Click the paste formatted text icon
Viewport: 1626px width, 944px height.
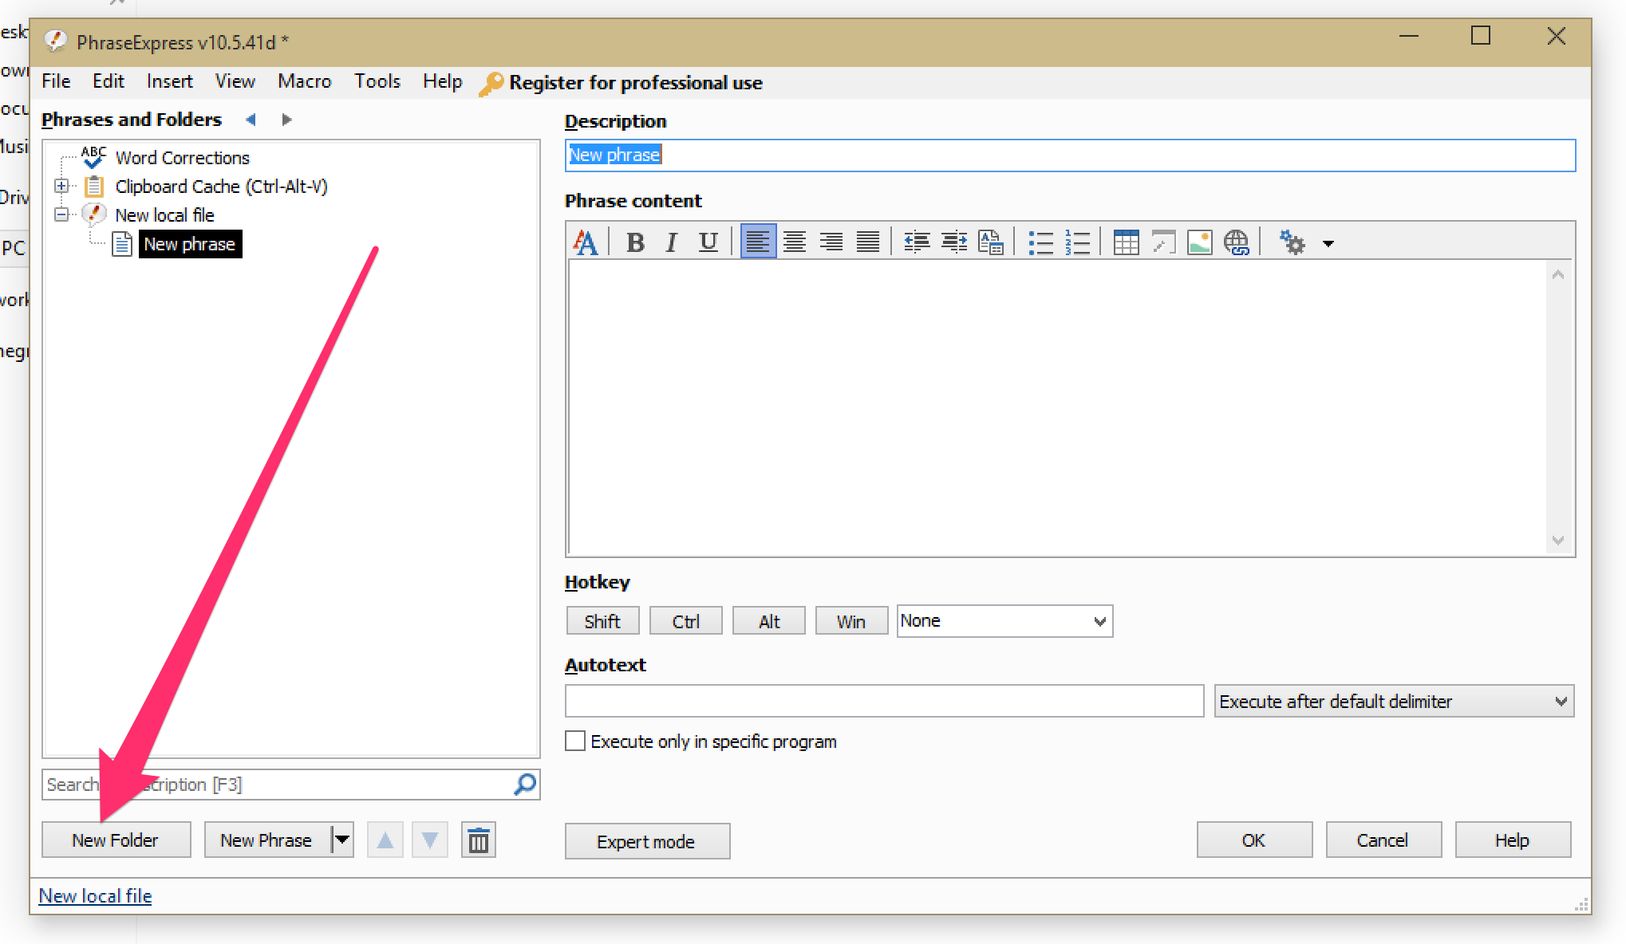991,242
